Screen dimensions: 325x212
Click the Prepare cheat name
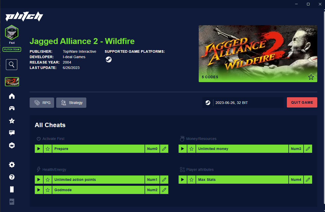(61, 149)
